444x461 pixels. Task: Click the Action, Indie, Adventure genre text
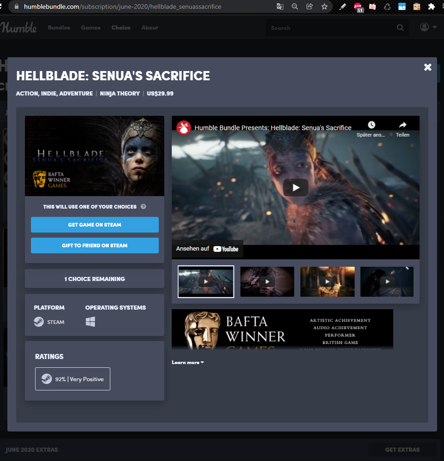pyautogui.click(x=54, y=94)
